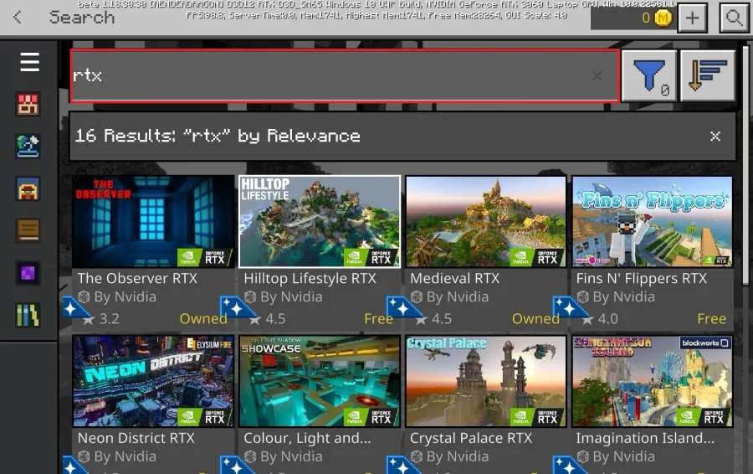Open Fins N' Flippers RTX thumbnail
This screenshot has width=753, height=474.
click(x=652, y=222)
